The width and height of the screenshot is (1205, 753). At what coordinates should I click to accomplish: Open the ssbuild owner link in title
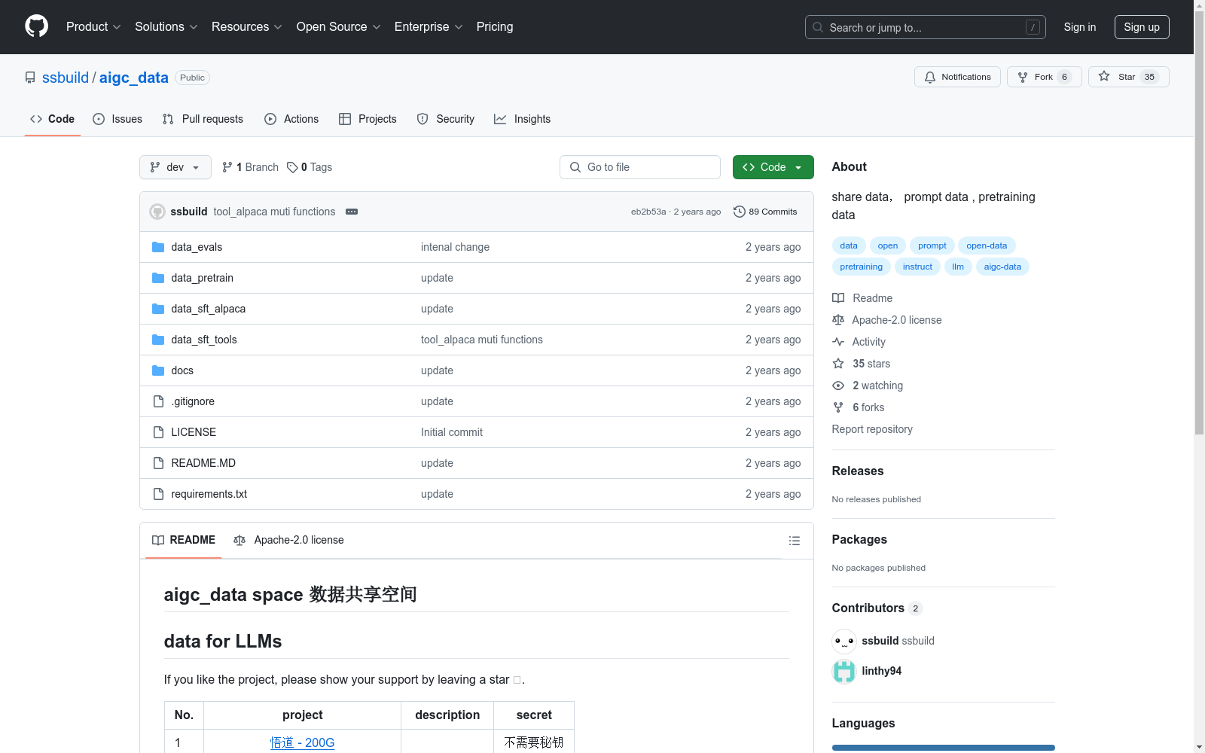click(66, 78)
